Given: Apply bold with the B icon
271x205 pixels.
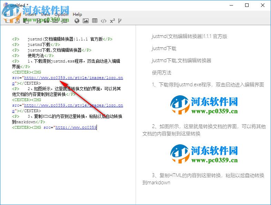Looking at the screenshot, I should (38, 21).
